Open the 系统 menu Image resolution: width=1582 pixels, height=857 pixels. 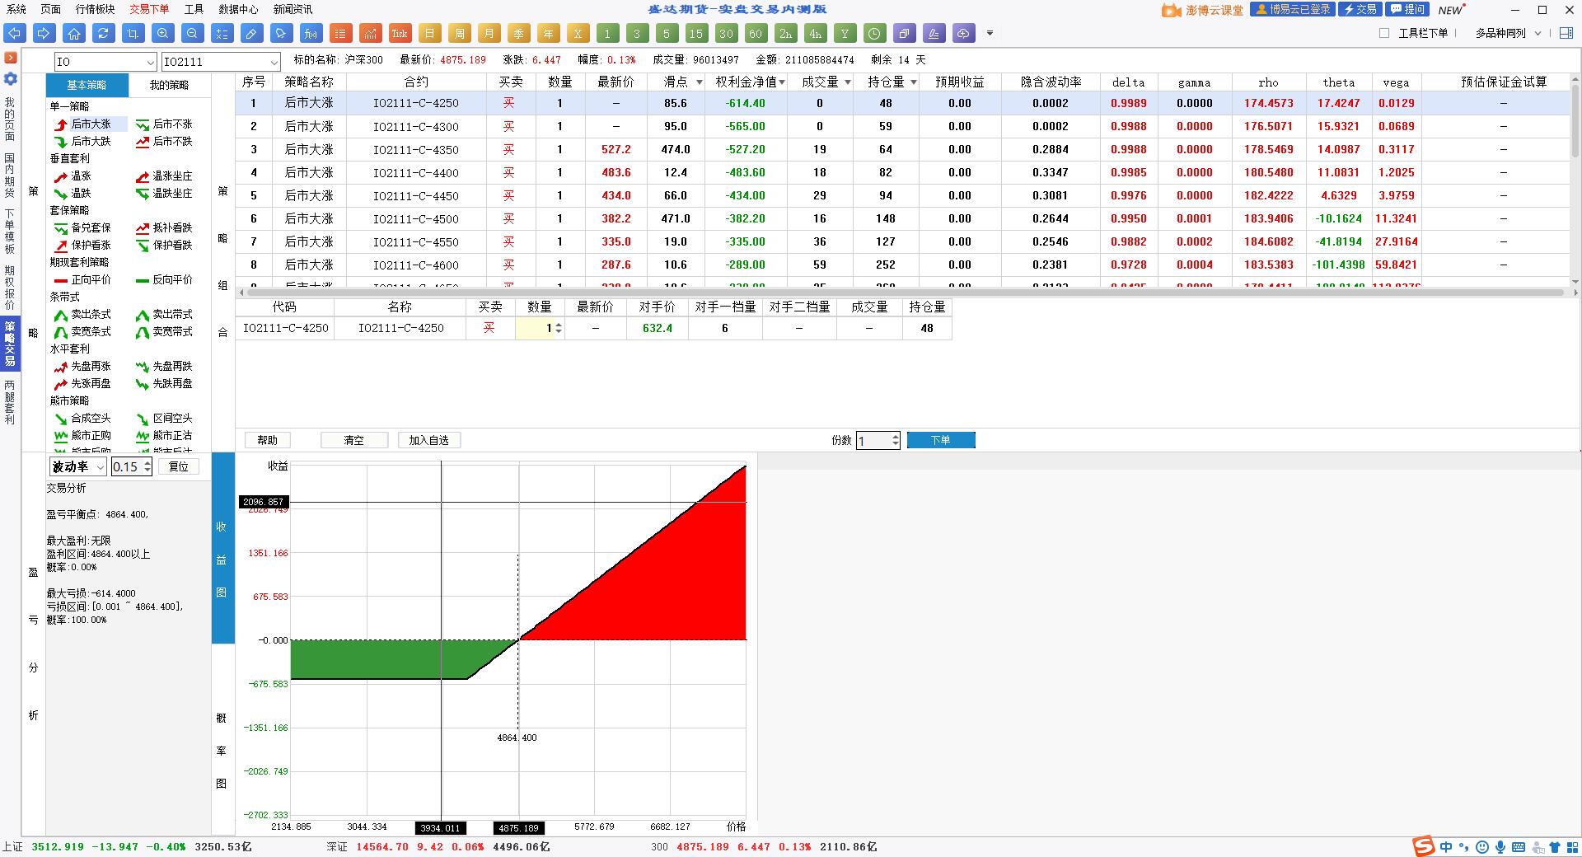coord(16,9)
